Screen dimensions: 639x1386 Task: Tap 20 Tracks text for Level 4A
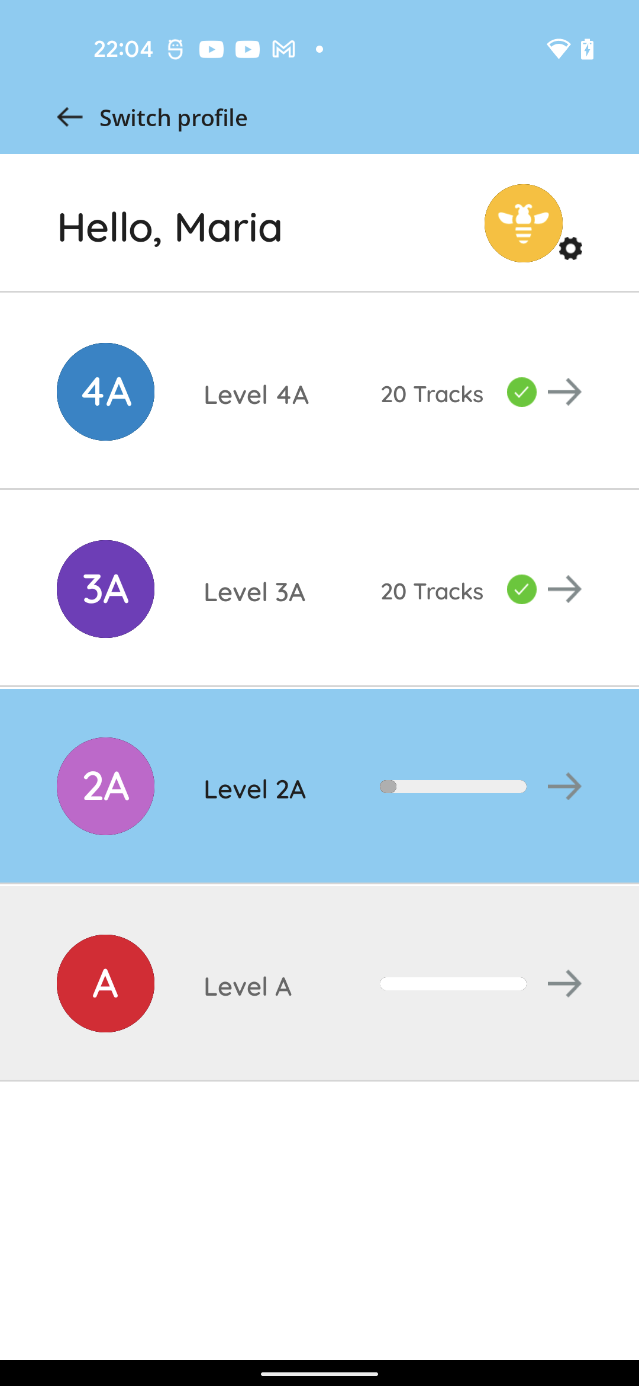tap(432, 394)
